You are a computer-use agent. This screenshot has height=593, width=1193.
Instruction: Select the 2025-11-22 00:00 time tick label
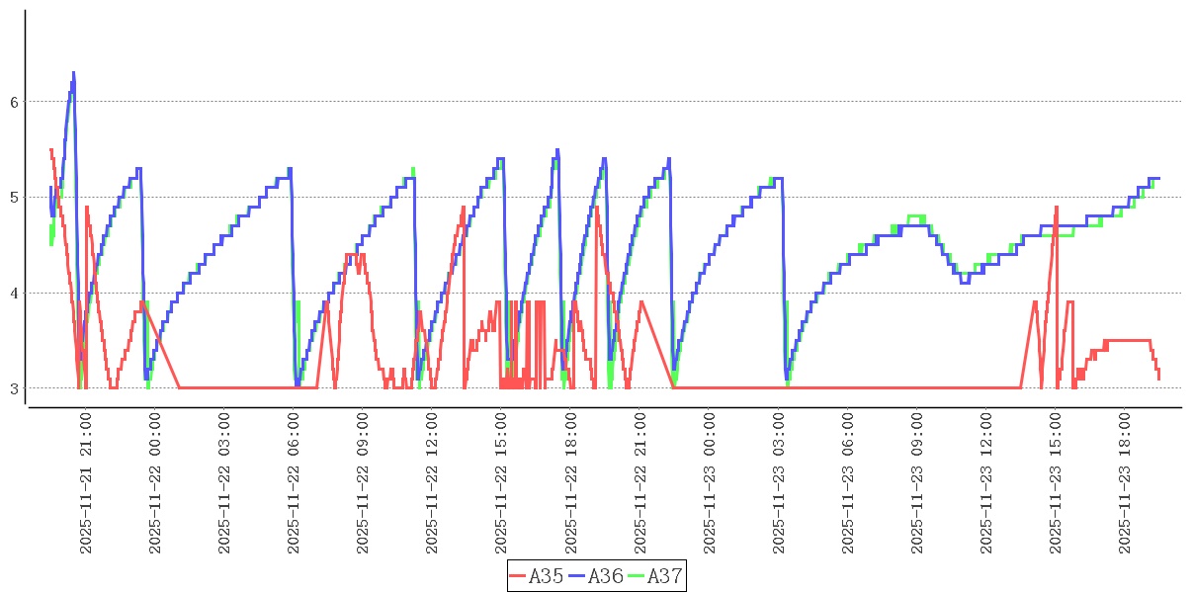pyautogui.click(x=155, y=483)
